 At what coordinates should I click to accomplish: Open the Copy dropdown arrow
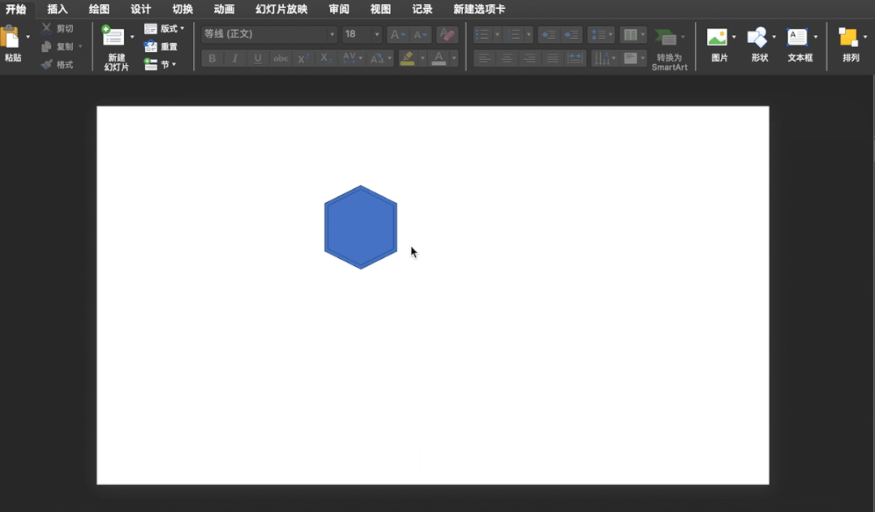(x=80, y=46)
